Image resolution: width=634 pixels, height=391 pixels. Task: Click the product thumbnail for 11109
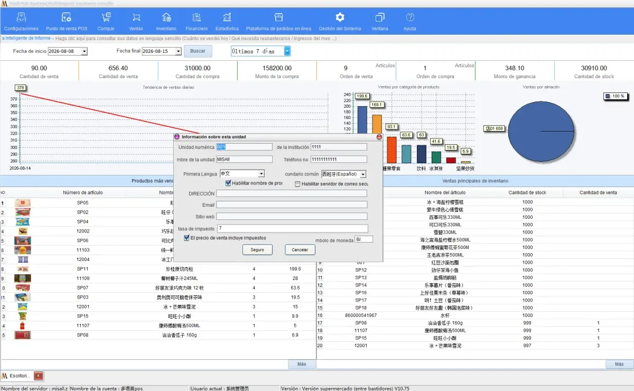(x=22, y=278)
